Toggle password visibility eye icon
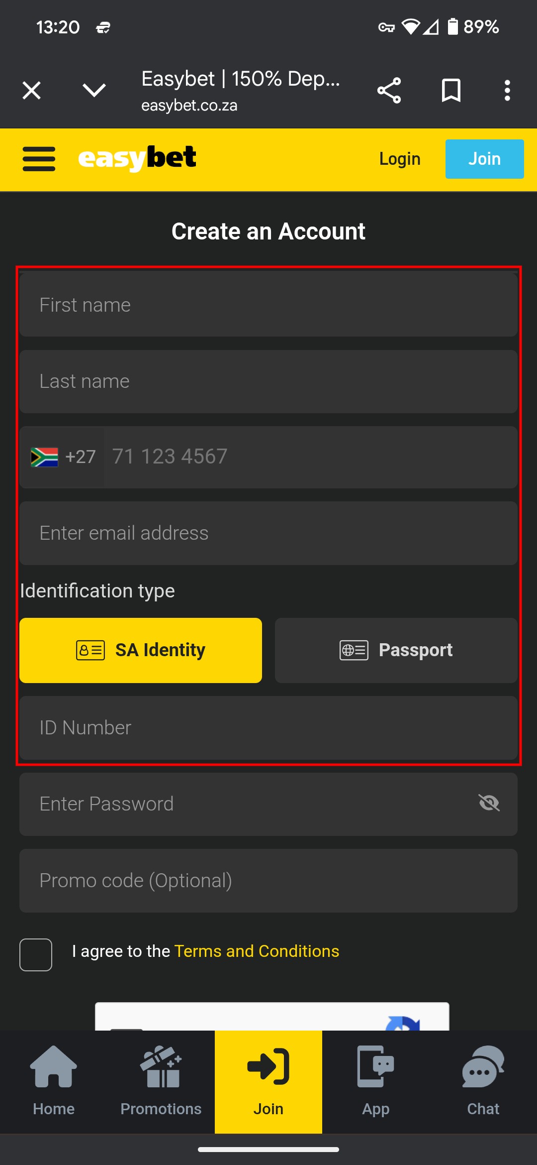 [489, 803]
